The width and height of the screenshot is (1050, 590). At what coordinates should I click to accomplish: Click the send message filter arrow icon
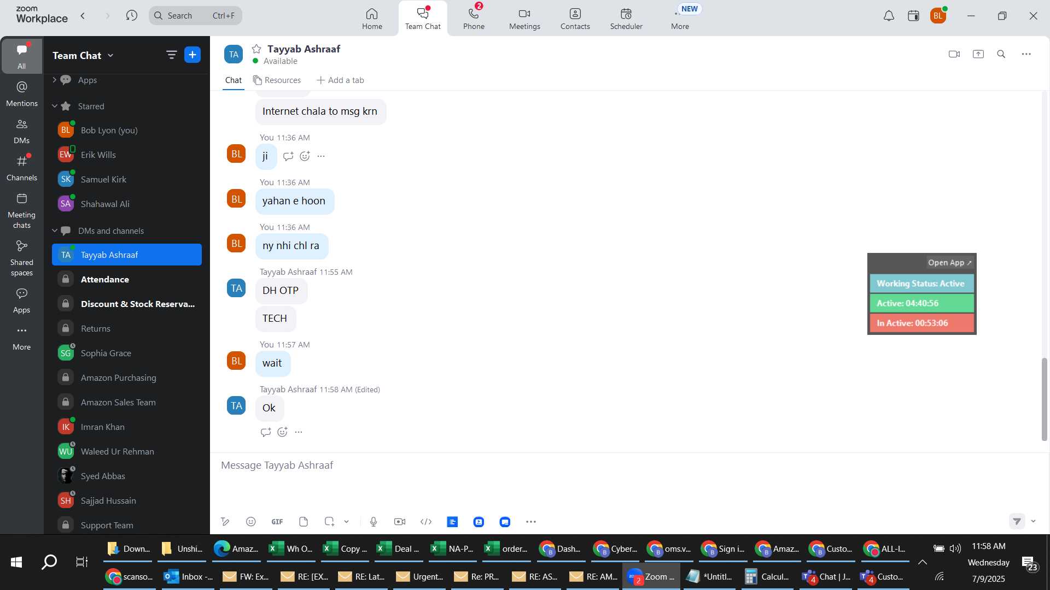pos(1017,521)
